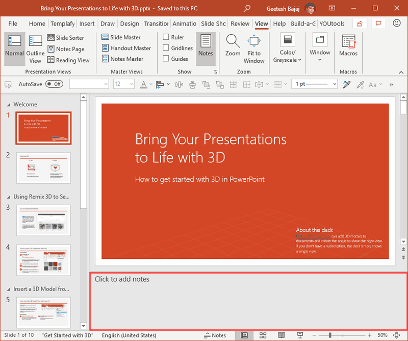Viewport: 408px width, 341px height.
Task: Turn on Gridlines display
Action: click(x=167, y=47)
